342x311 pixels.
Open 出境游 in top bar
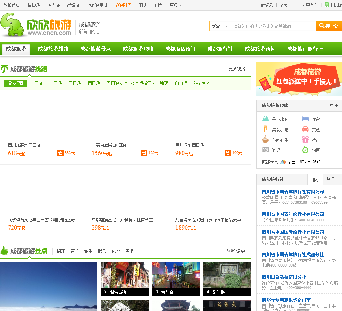coord(73,5)
